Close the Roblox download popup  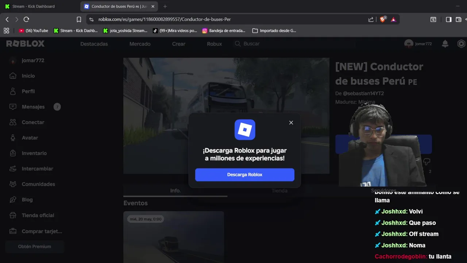click(x=291, y=123)
